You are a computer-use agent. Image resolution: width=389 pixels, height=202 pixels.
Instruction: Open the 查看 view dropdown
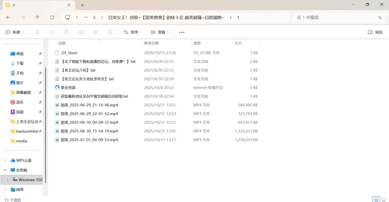160,32
